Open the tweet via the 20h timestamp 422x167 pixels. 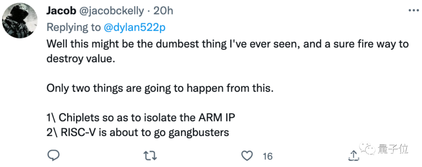point(163,11)
